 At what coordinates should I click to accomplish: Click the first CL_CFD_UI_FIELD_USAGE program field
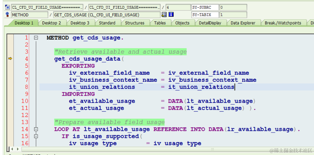47,8
